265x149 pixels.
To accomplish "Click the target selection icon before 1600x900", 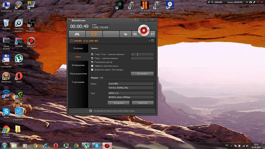I will pyautogui.click(x=72, y=41).
